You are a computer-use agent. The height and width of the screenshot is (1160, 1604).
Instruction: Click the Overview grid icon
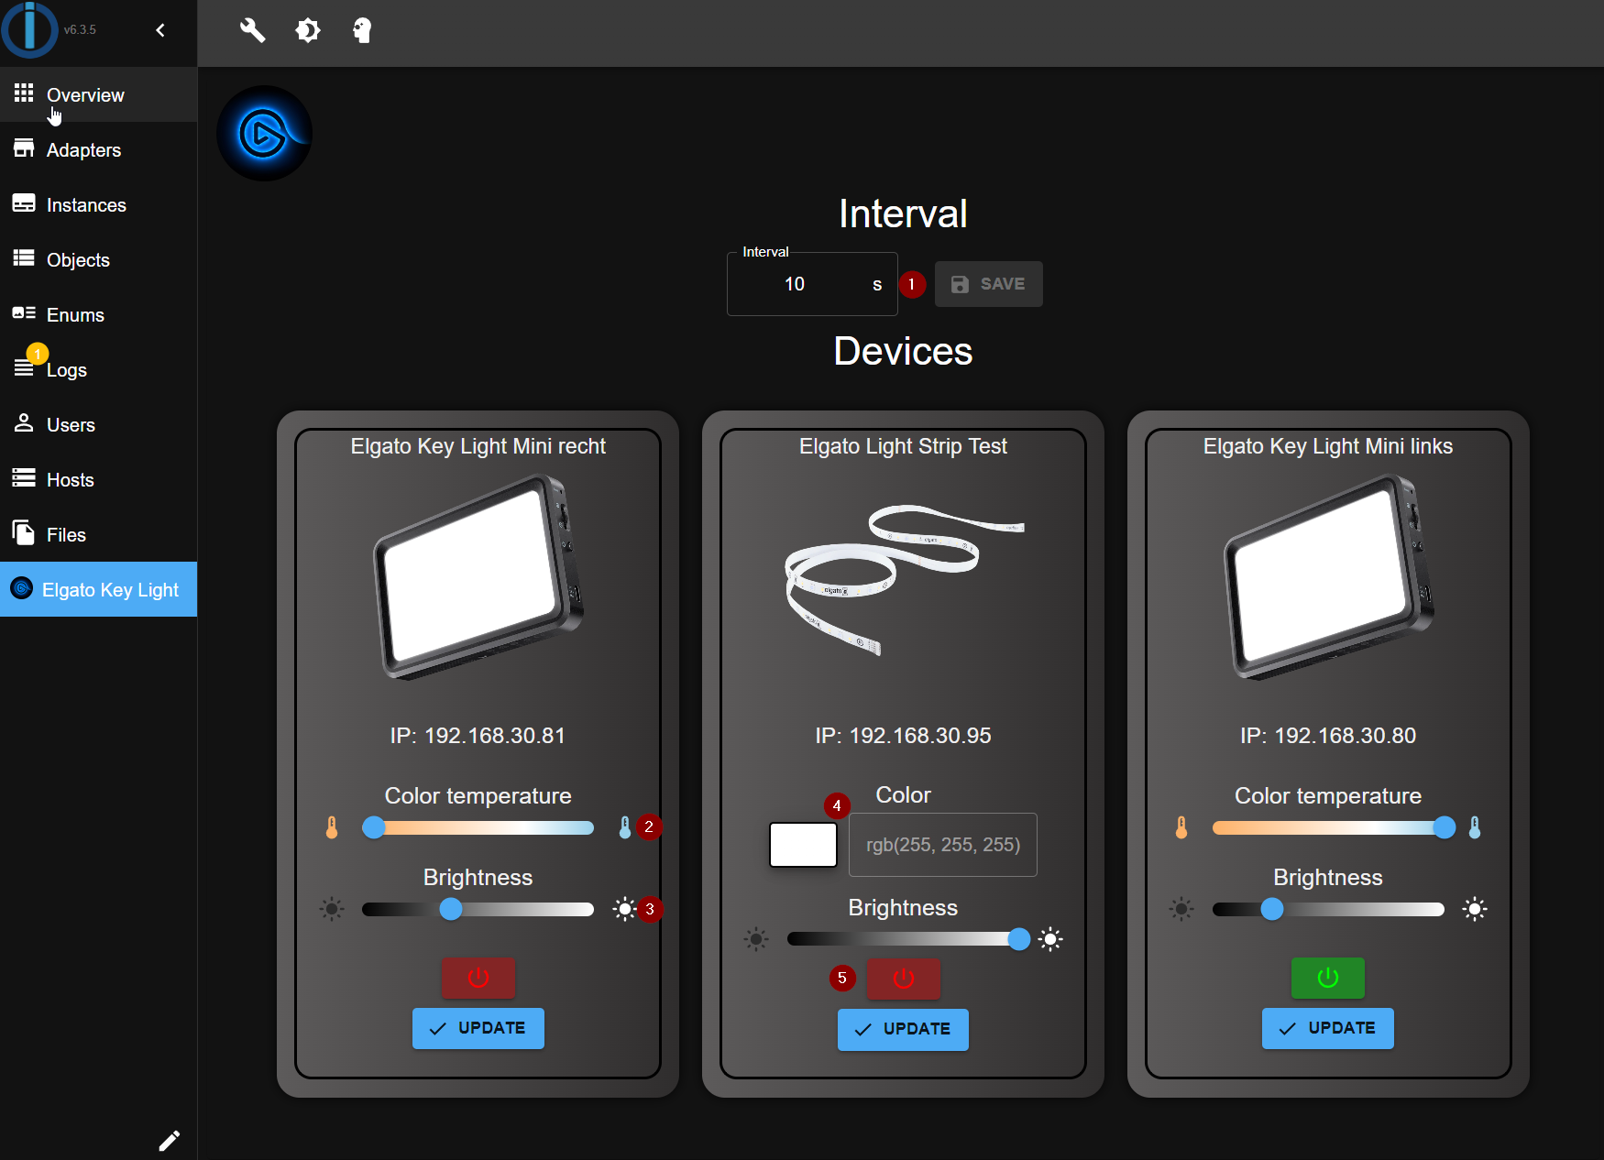24,93
